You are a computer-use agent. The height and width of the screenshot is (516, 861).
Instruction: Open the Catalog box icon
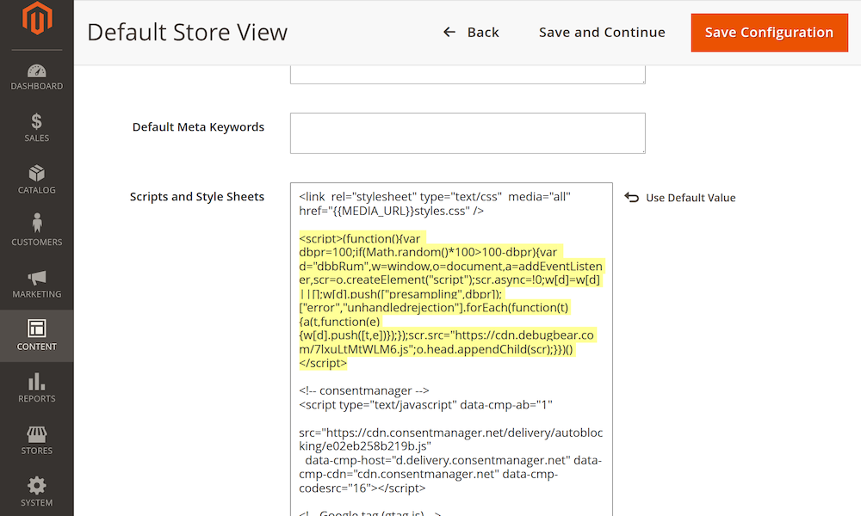coord(36,175)
